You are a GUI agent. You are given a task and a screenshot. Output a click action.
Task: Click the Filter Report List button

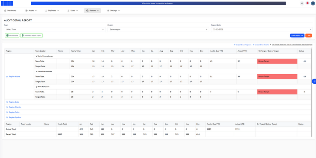297,36
